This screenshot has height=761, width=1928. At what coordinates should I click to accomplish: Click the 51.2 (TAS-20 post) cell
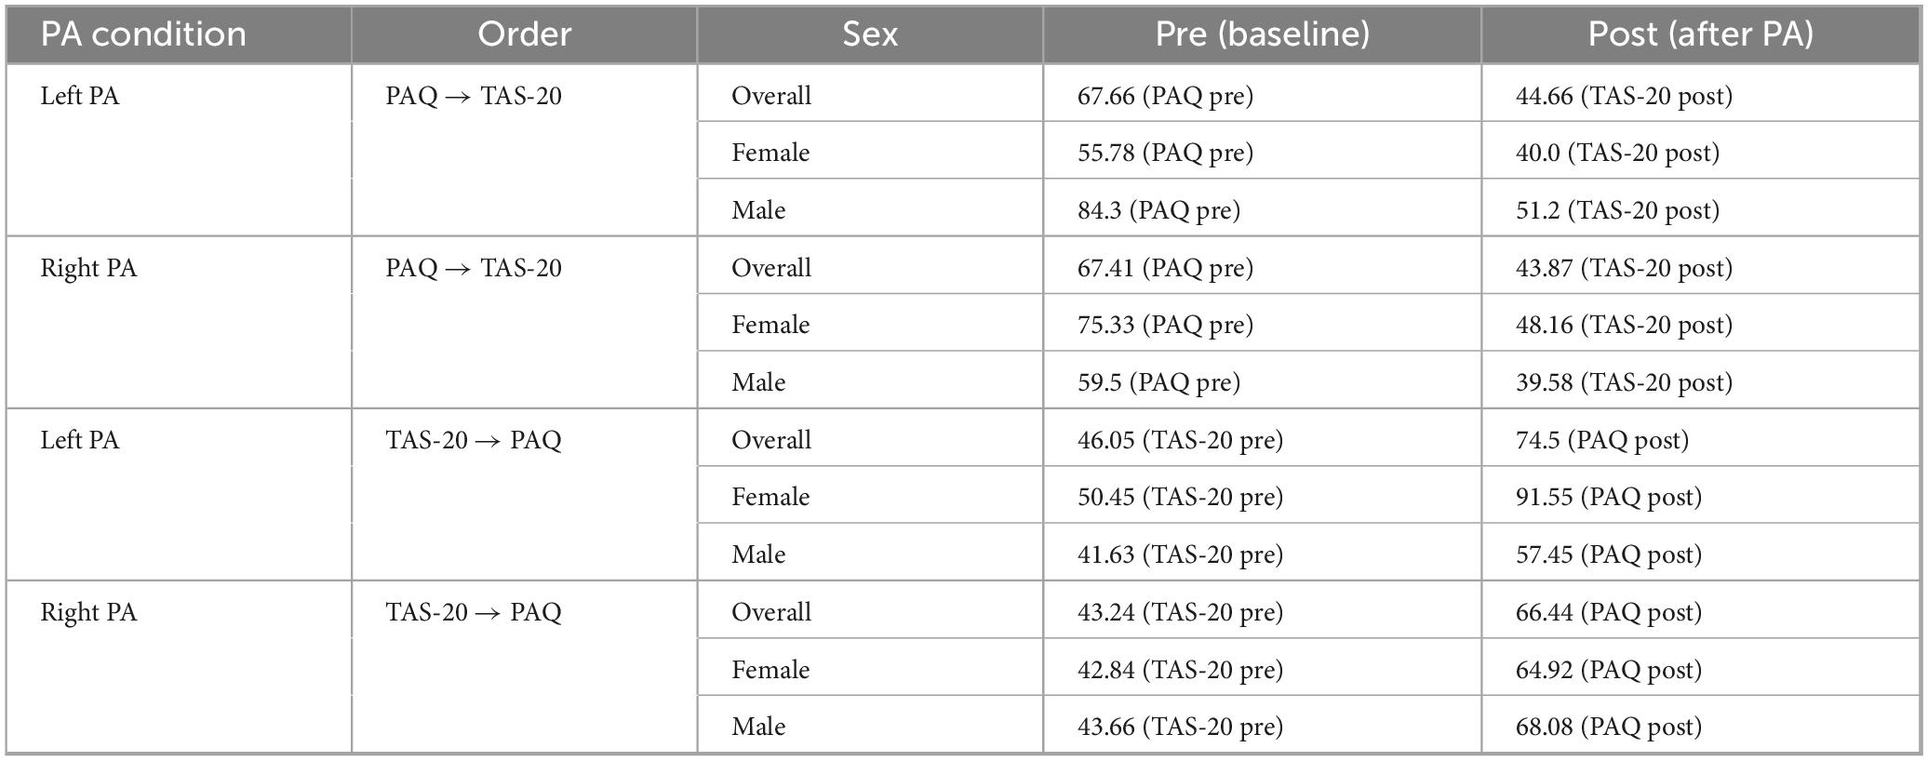click(x=1617, y=210)
